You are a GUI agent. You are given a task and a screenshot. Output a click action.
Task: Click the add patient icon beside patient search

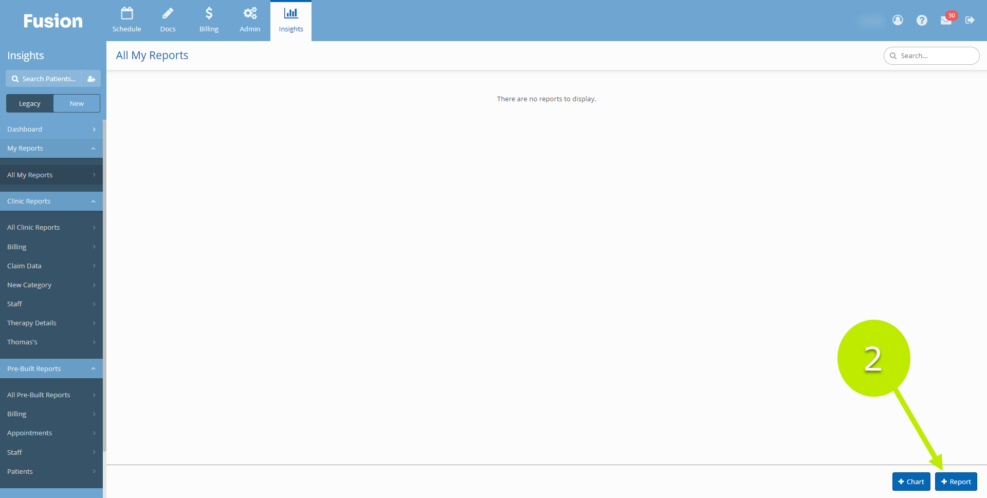(91, 79)
